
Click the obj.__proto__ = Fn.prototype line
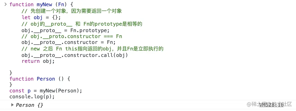click(x=66, y=30)
